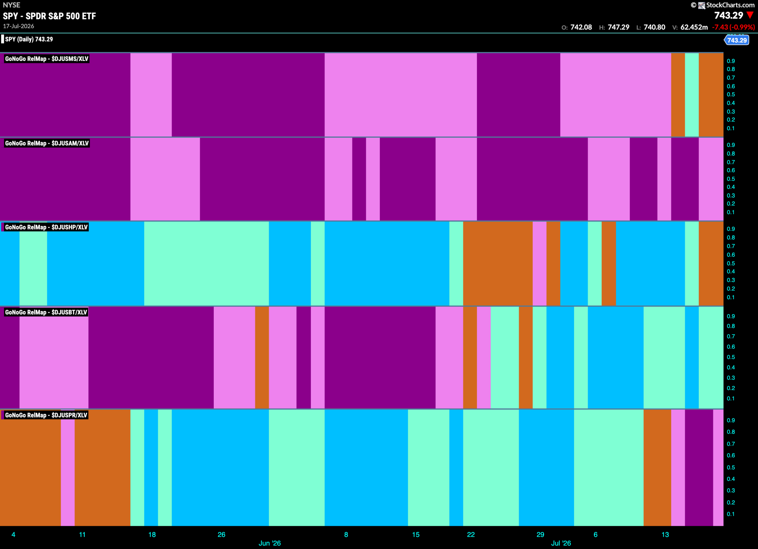Click the 'SPY (Daily) 743.29' legend label
758x549 pixels.
click(29, 39)
